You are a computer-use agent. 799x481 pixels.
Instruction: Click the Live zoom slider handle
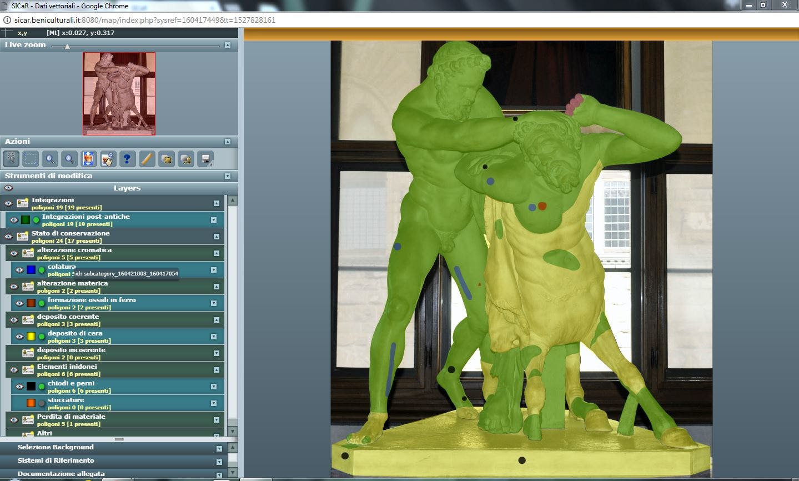(67, 47)
